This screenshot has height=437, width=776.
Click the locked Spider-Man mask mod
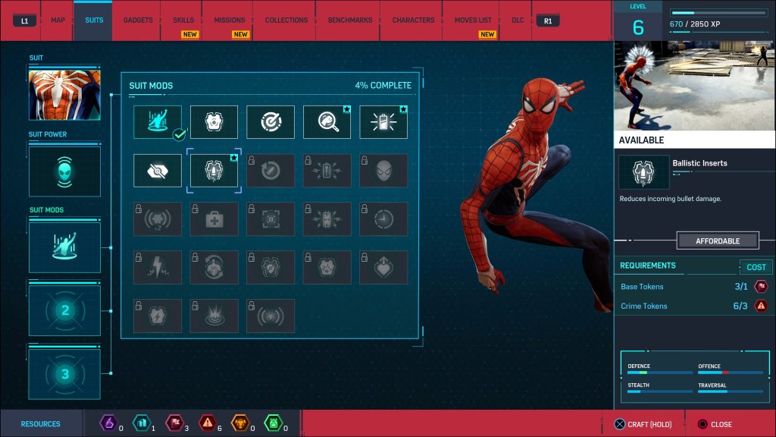383,171
